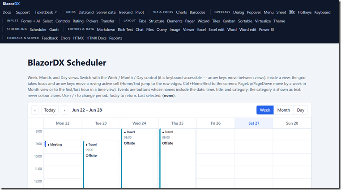Open HTMX Docs page
This screenshot has width=341, height=190.
pos(96,38)
